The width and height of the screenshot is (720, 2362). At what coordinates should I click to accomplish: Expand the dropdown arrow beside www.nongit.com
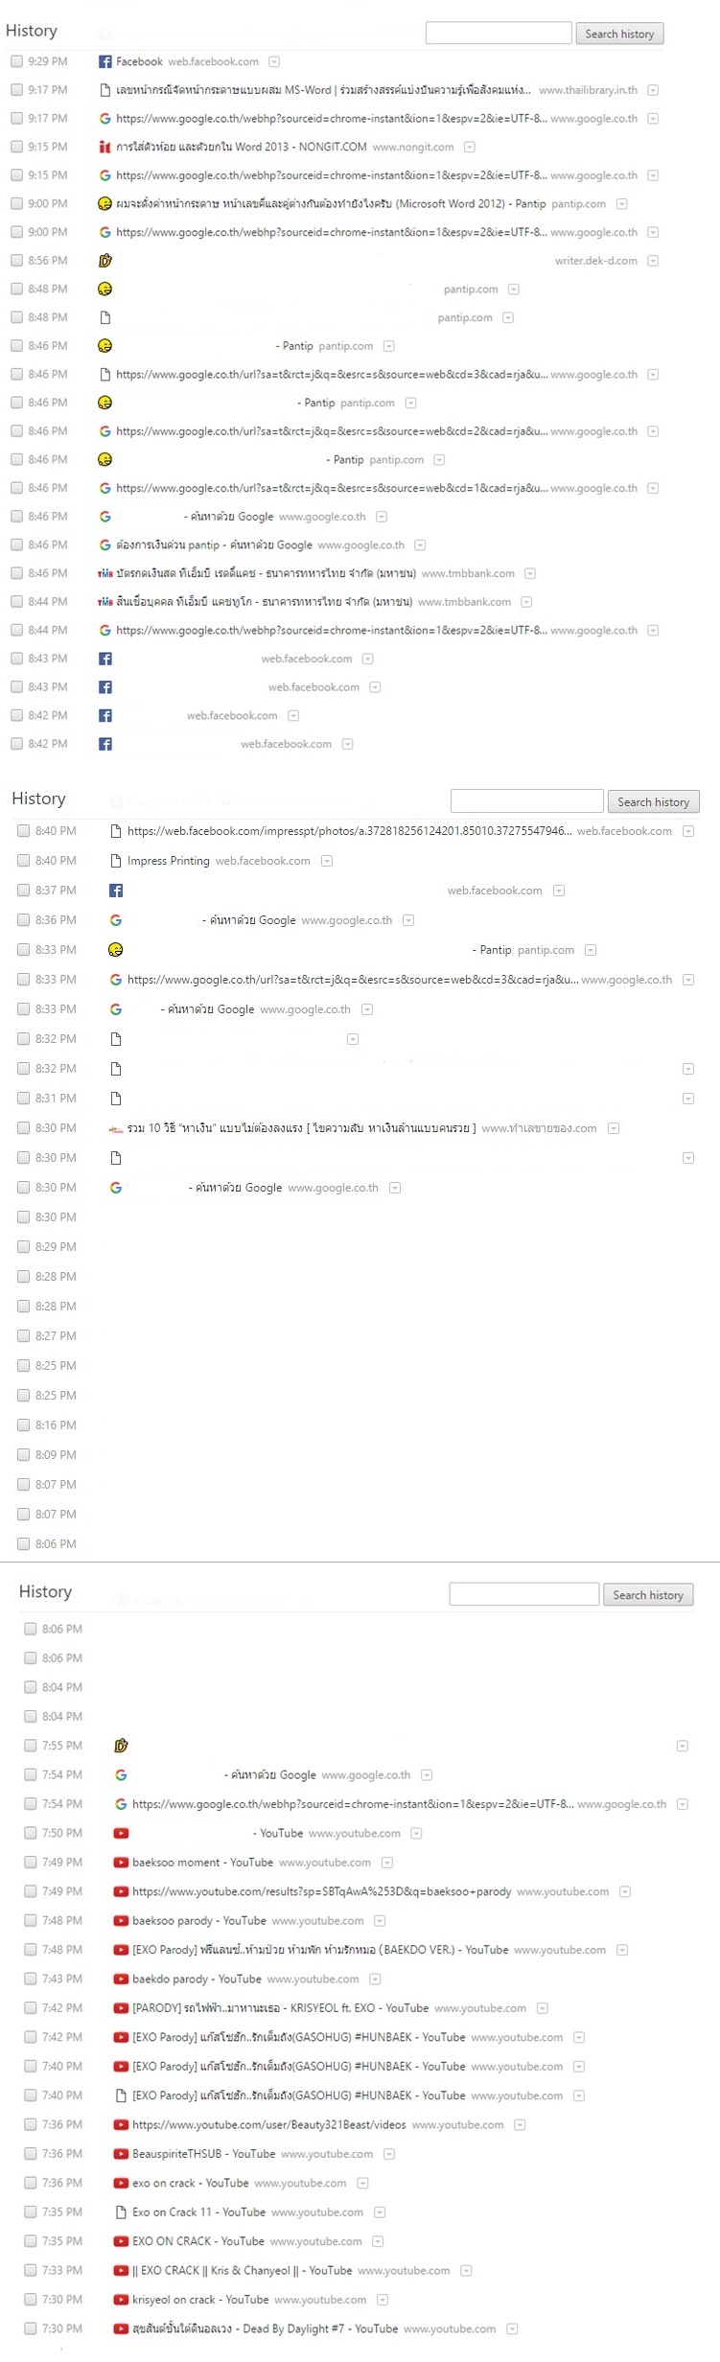pos(470,147)
